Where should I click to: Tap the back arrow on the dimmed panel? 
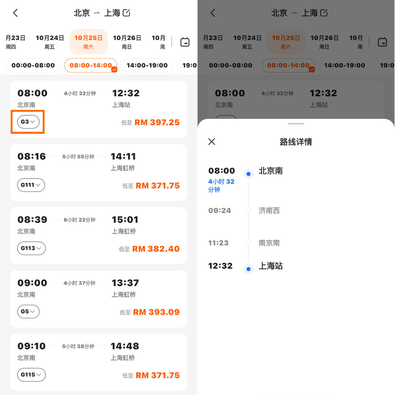[213, 13]
